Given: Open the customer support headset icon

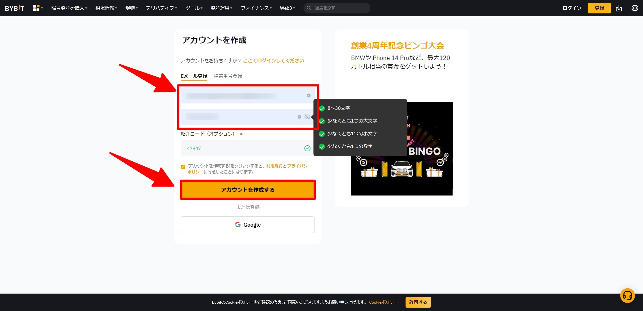Looking at the screenshot, I should tap(627, 296).
